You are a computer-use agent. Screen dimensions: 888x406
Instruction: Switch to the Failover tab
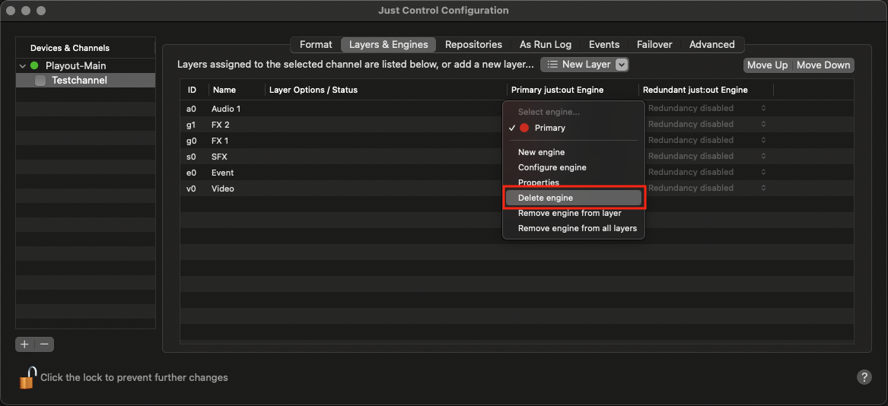pos(654,45)
